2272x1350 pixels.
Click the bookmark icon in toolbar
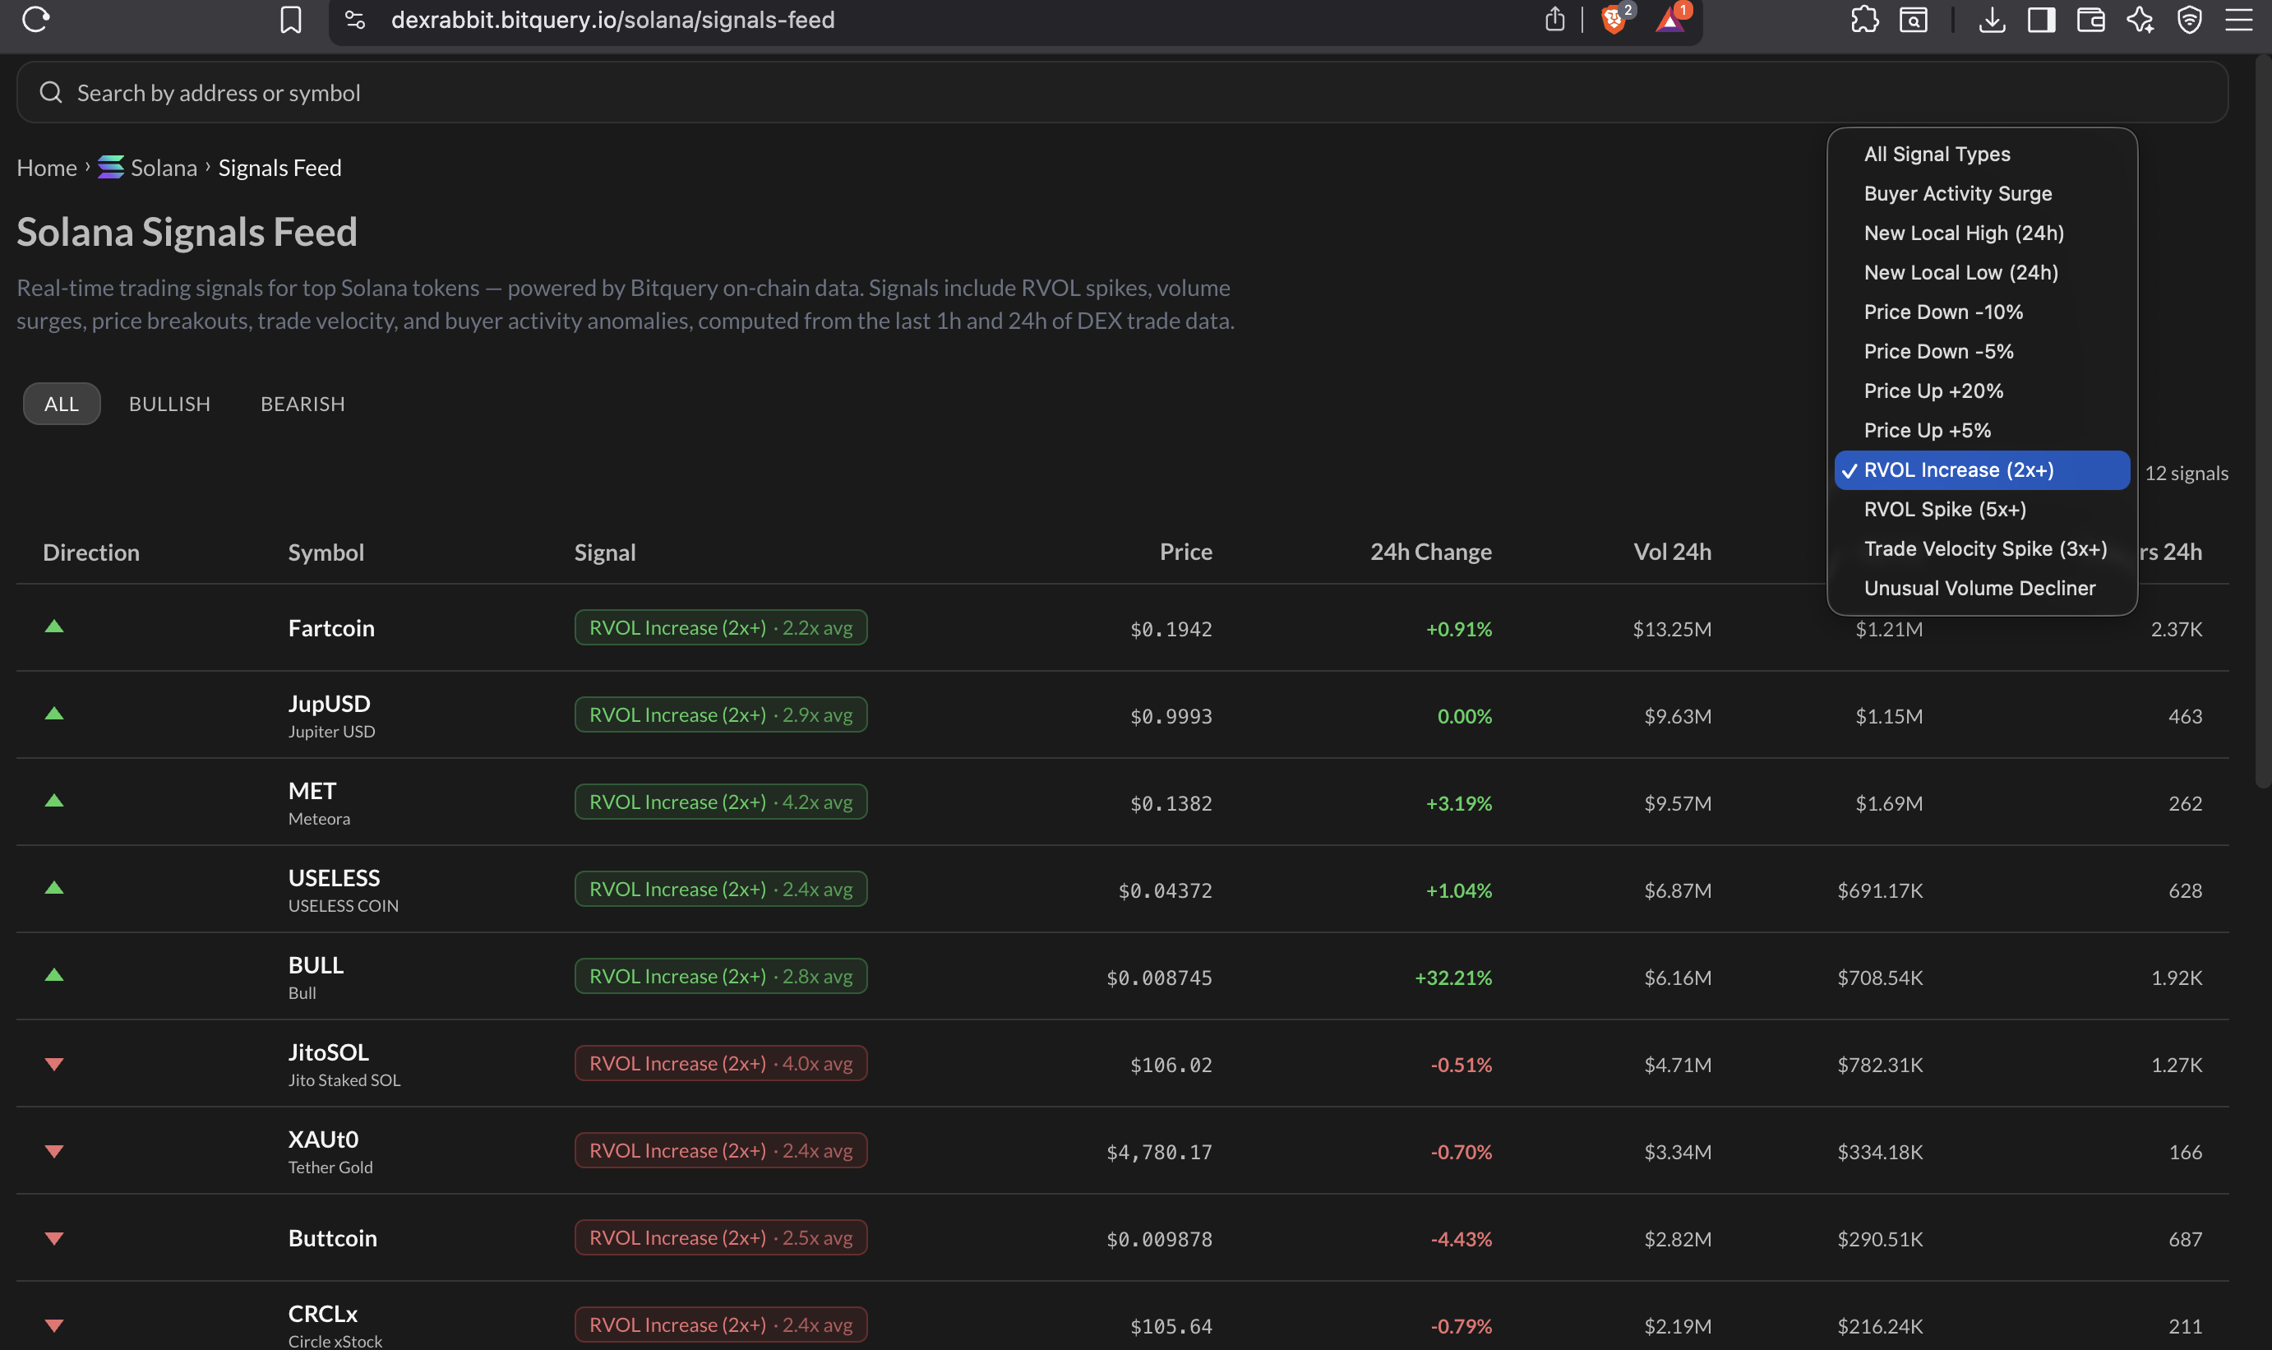click(x=290, y=19)
